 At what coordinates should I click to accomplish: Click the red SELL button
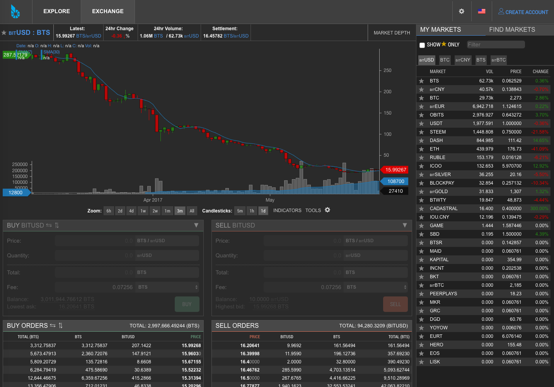395,304
